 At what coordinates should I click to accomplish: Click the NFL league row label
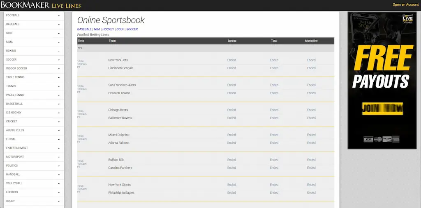[x=80, y=48]
